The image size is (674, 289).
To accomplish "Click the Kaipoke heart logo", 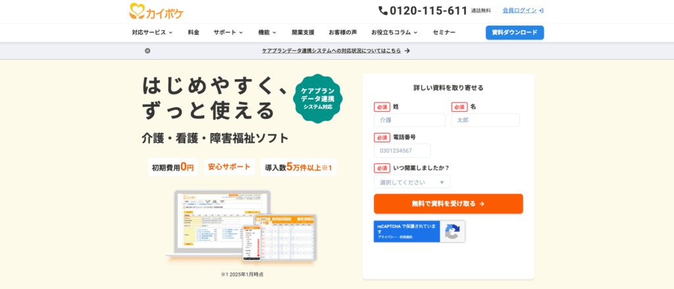I will click(x=137, y=11).
